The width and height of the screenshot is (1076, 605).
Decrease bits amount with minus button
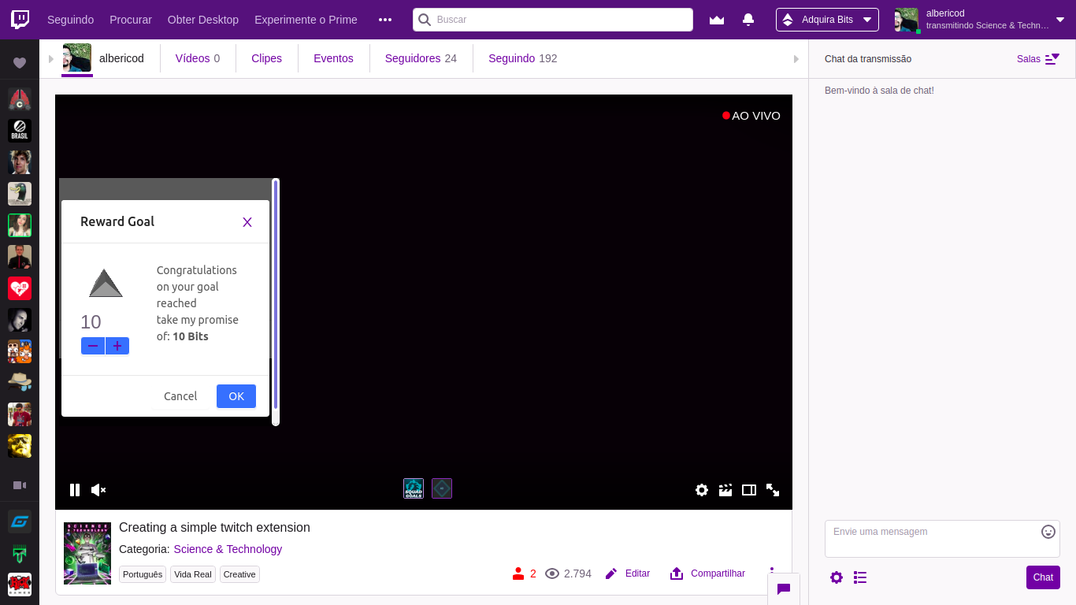(93, 346)
